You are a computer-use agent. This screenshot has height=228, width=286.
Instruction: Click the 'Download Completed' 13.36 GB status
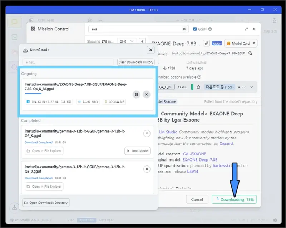tap(45, 178)
